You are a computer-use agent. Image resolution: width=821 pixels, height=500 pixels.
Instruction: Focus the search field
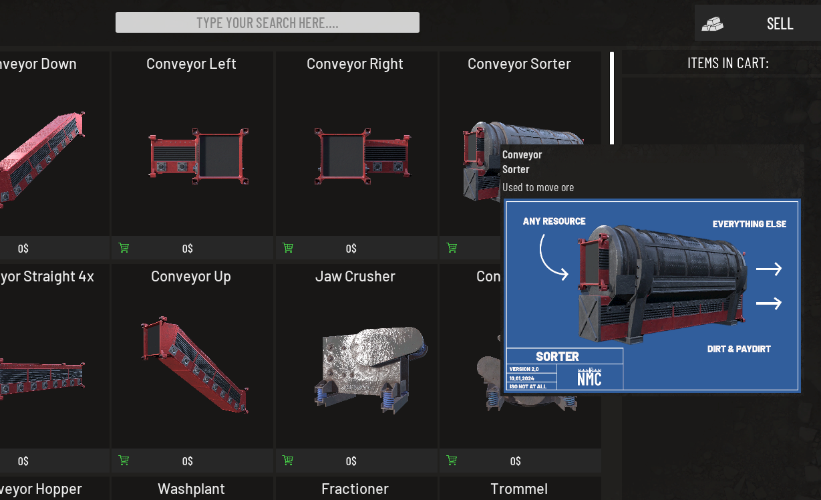[x=267, y=22]
